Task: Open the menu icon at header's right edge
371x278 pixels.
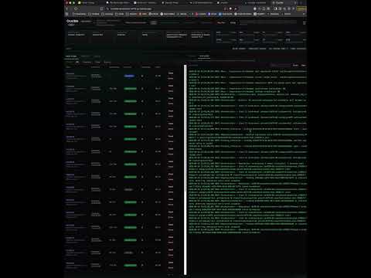Action: [305, 23]
